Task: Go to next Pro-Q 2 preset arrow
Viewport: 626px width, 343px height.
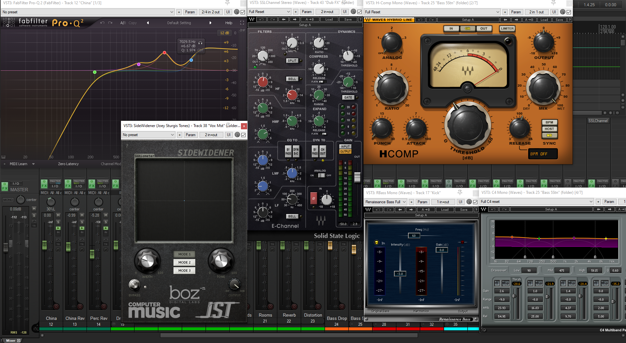Action: point(210,23)
